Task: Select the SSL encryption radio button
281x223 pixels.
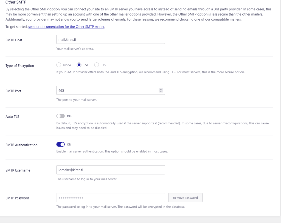Action: [x=79, y=65]
